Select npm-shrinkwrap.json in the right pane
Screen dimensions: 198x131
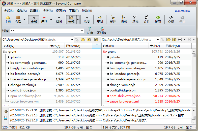[x=125, y=96]
